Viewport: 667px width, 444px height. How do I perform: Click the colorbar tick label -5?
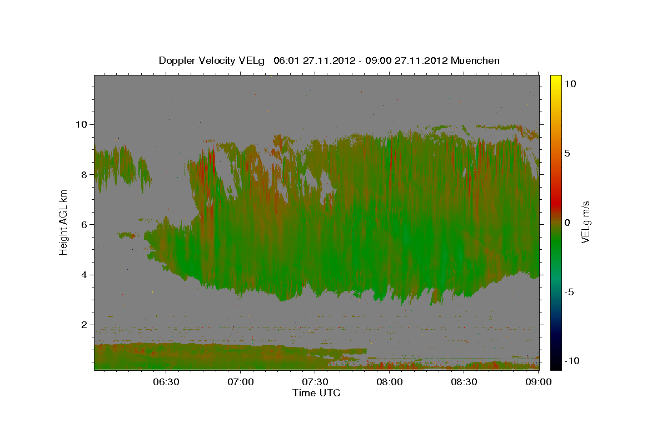tap(570, 291)
